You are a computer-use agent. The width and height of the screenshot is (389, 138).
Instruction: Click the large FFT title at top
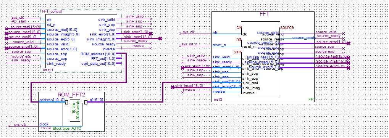click(264, 14)
